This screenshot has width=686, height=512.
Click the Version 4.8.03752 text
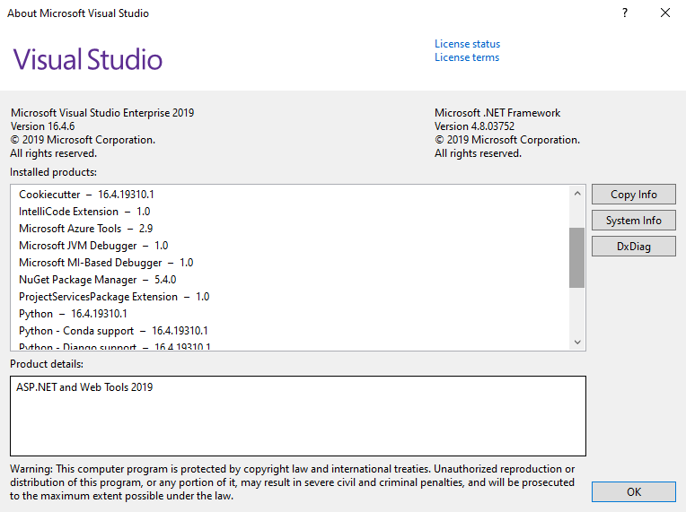(x=474, y=126)
